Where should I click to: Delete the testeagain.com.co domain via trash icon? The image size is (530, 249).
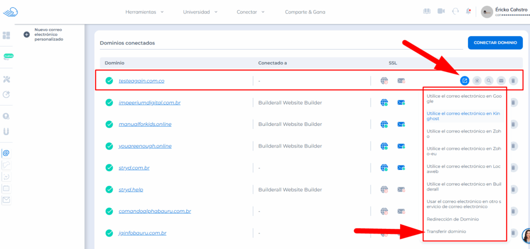[x=512, y=80]
